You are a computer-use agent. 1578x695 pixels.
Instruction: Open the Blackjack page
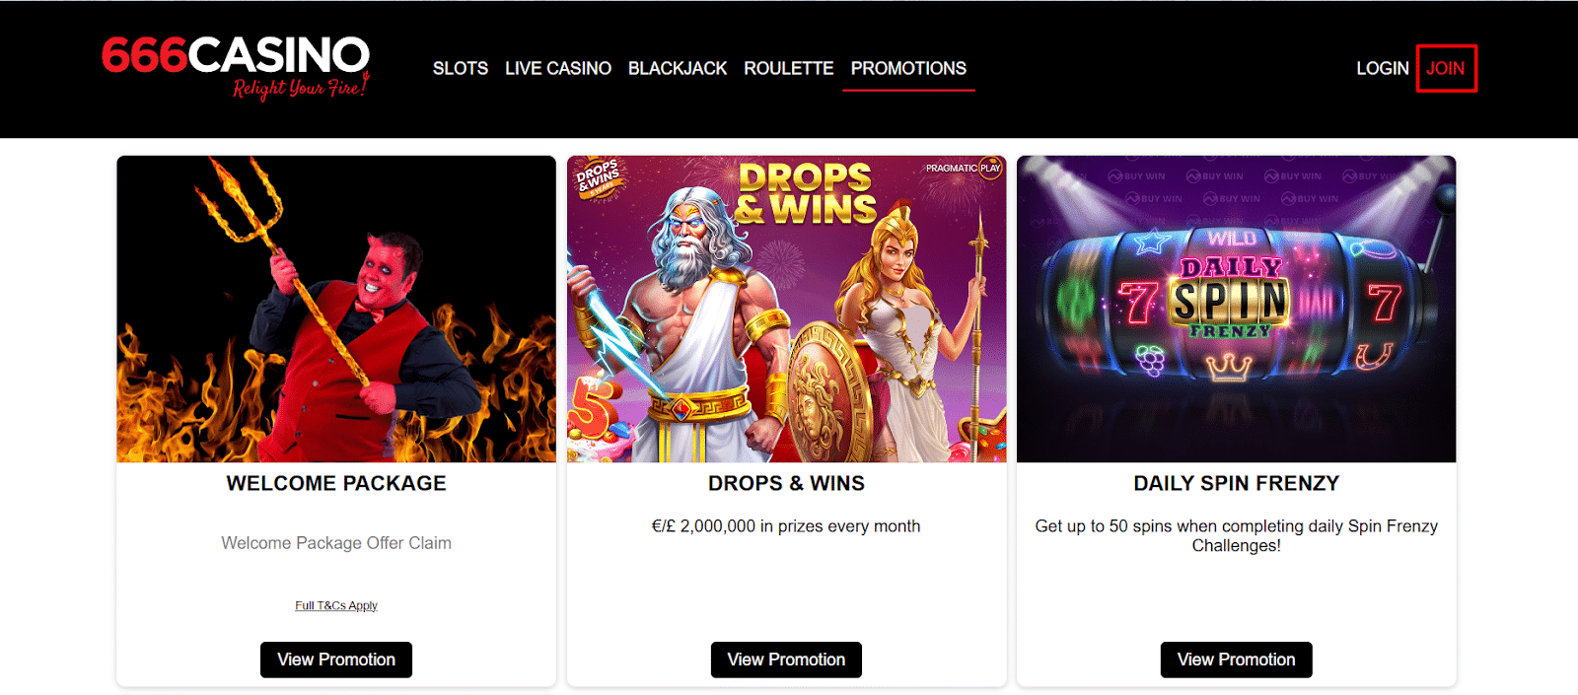[x=678, y=68]
